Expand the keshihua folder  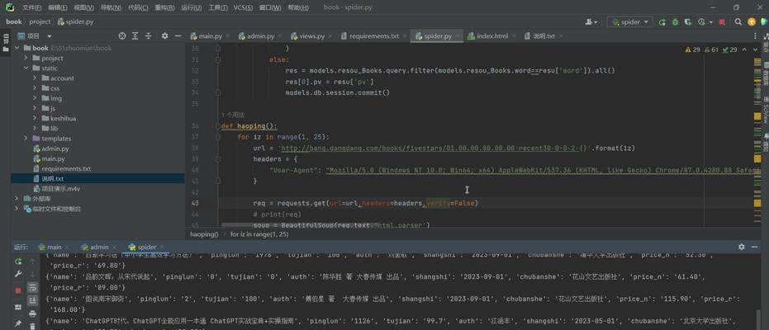point(35,118)
